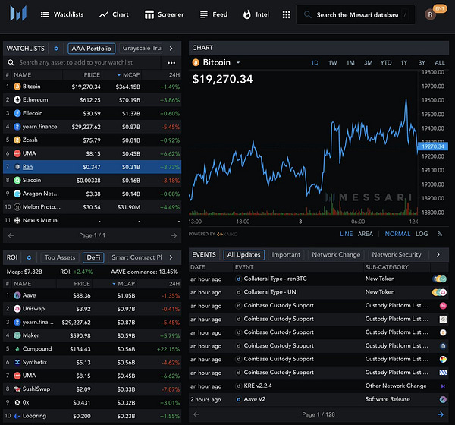Switch chart to AREA mode
455x425 pixels.
(x=366, y=234)
